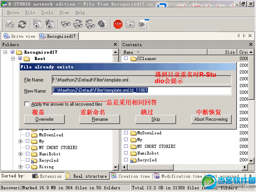Toggle the Root folder checkbox
The height and width of the screenshot is (192, 256).
(20, 58)
